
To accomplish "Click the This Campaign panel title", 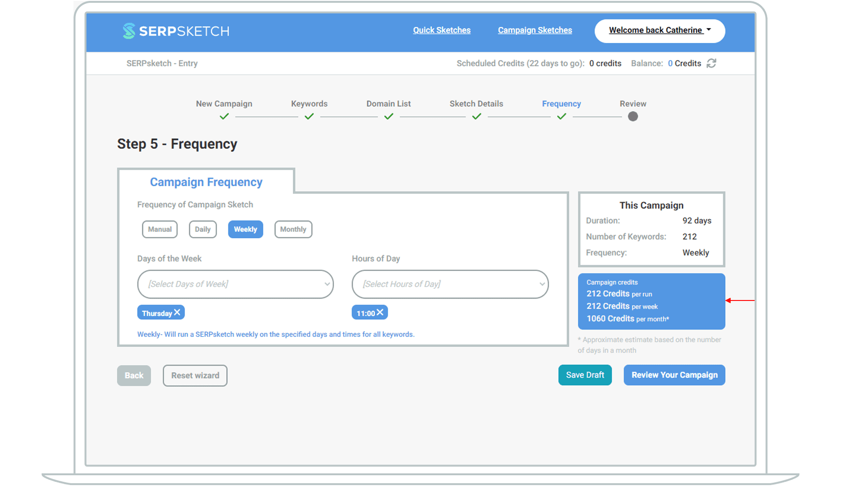I will pyautogui.click(x=652, y=206).
